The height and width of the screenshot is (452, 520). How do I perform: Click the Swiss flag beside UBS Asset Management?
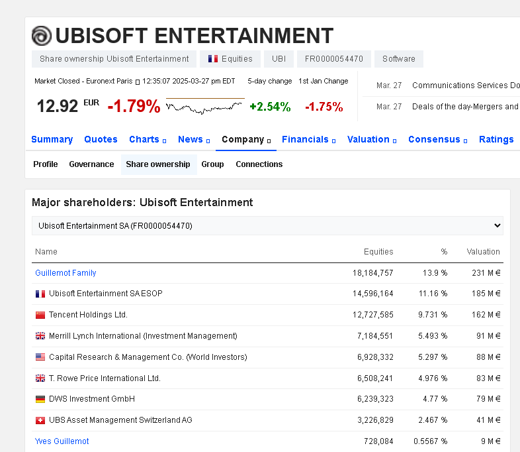point(40,420)
